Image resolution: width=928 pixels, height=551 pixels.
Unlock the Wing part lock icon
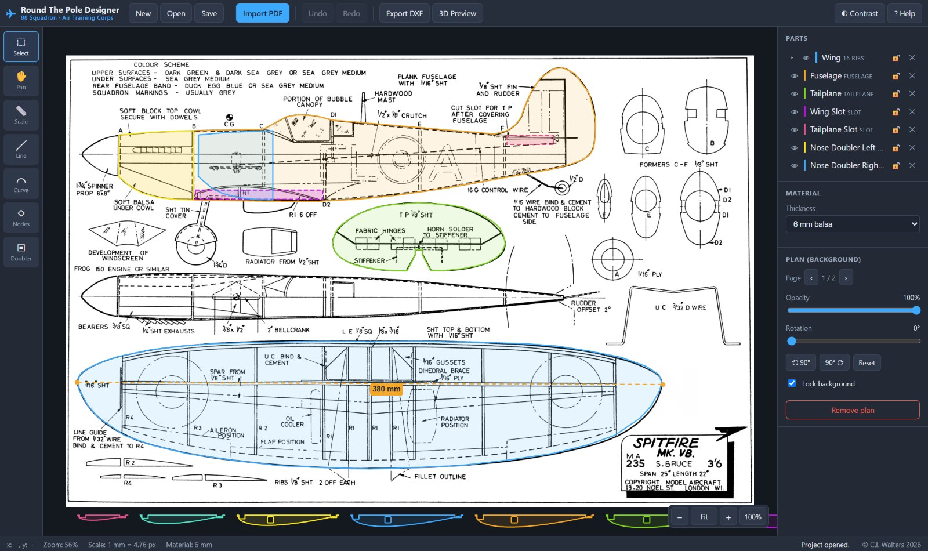[x=896, y=58]
